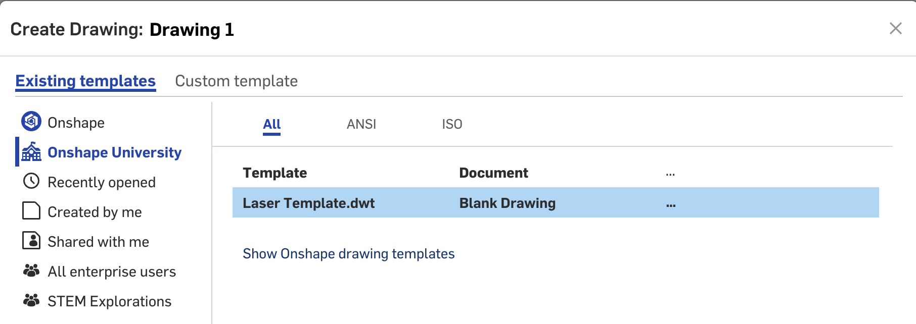
Task: Click the Shared with me person icon
Action: click(x=31, y=240)
